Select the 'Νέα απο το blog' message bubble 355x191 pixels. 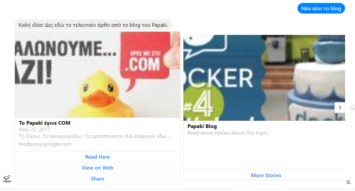(321, 8)
